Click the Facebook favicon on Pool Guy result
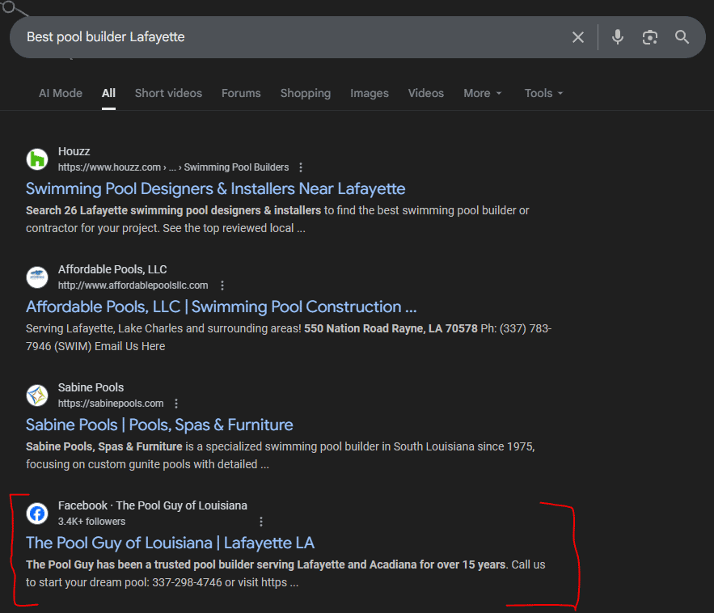The image size is (714, 613). point(36,513)
